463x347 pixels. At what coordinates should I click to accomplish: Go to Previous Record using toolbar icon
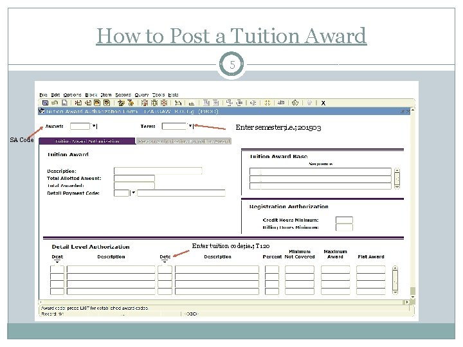[97, 103]
